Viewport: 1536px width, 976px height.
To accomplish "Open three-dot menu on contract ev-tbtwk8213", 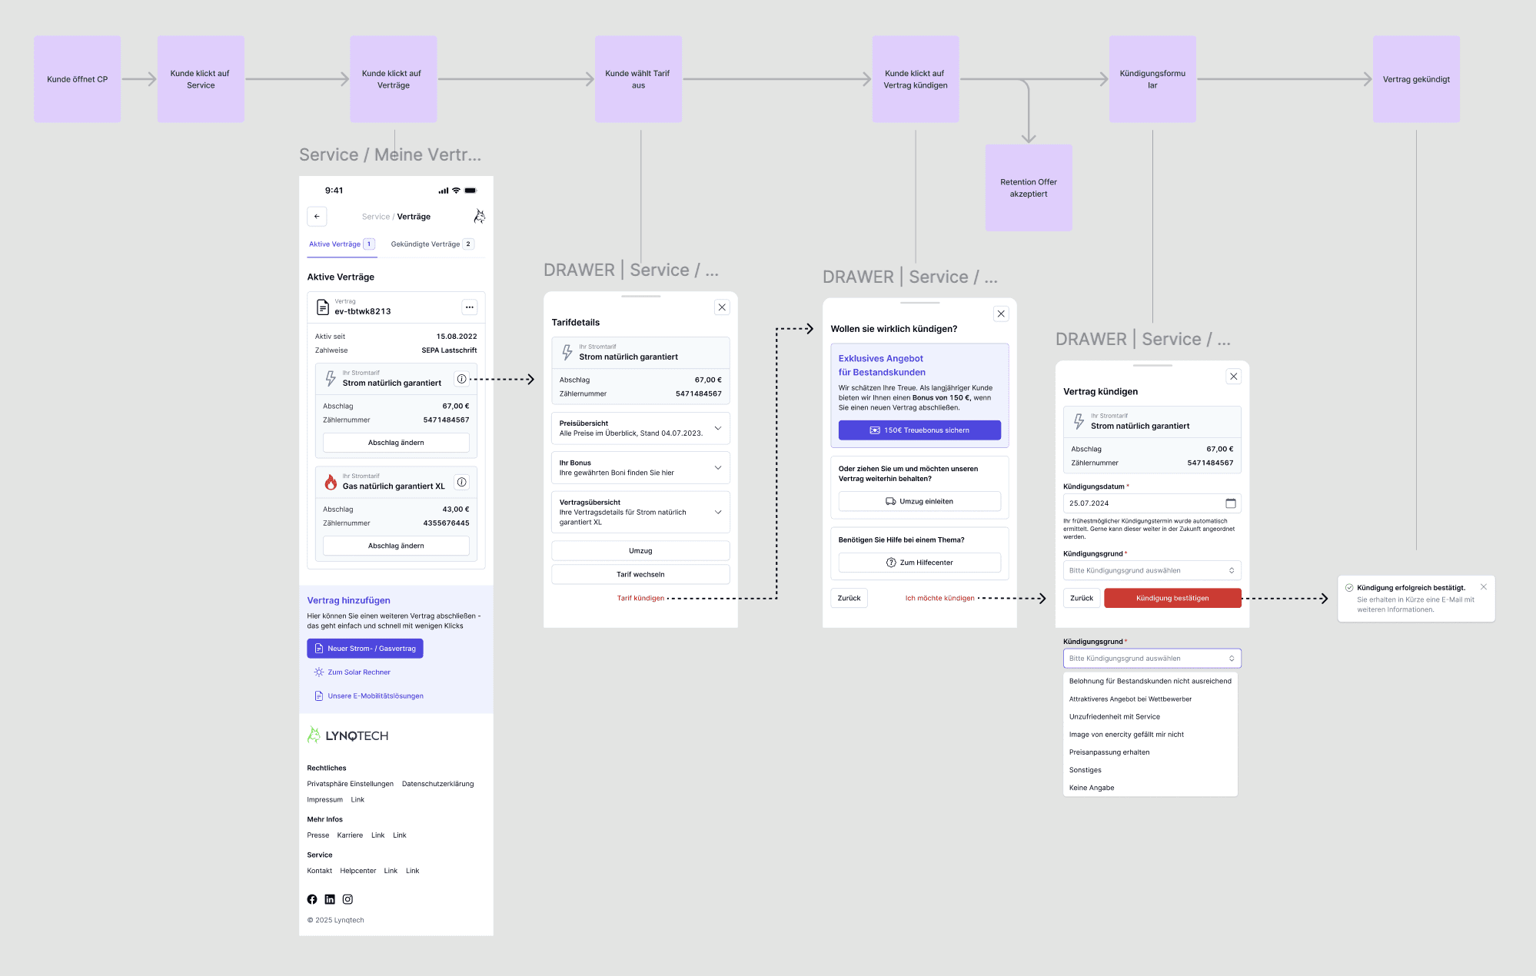I will (x=469, y=307).
